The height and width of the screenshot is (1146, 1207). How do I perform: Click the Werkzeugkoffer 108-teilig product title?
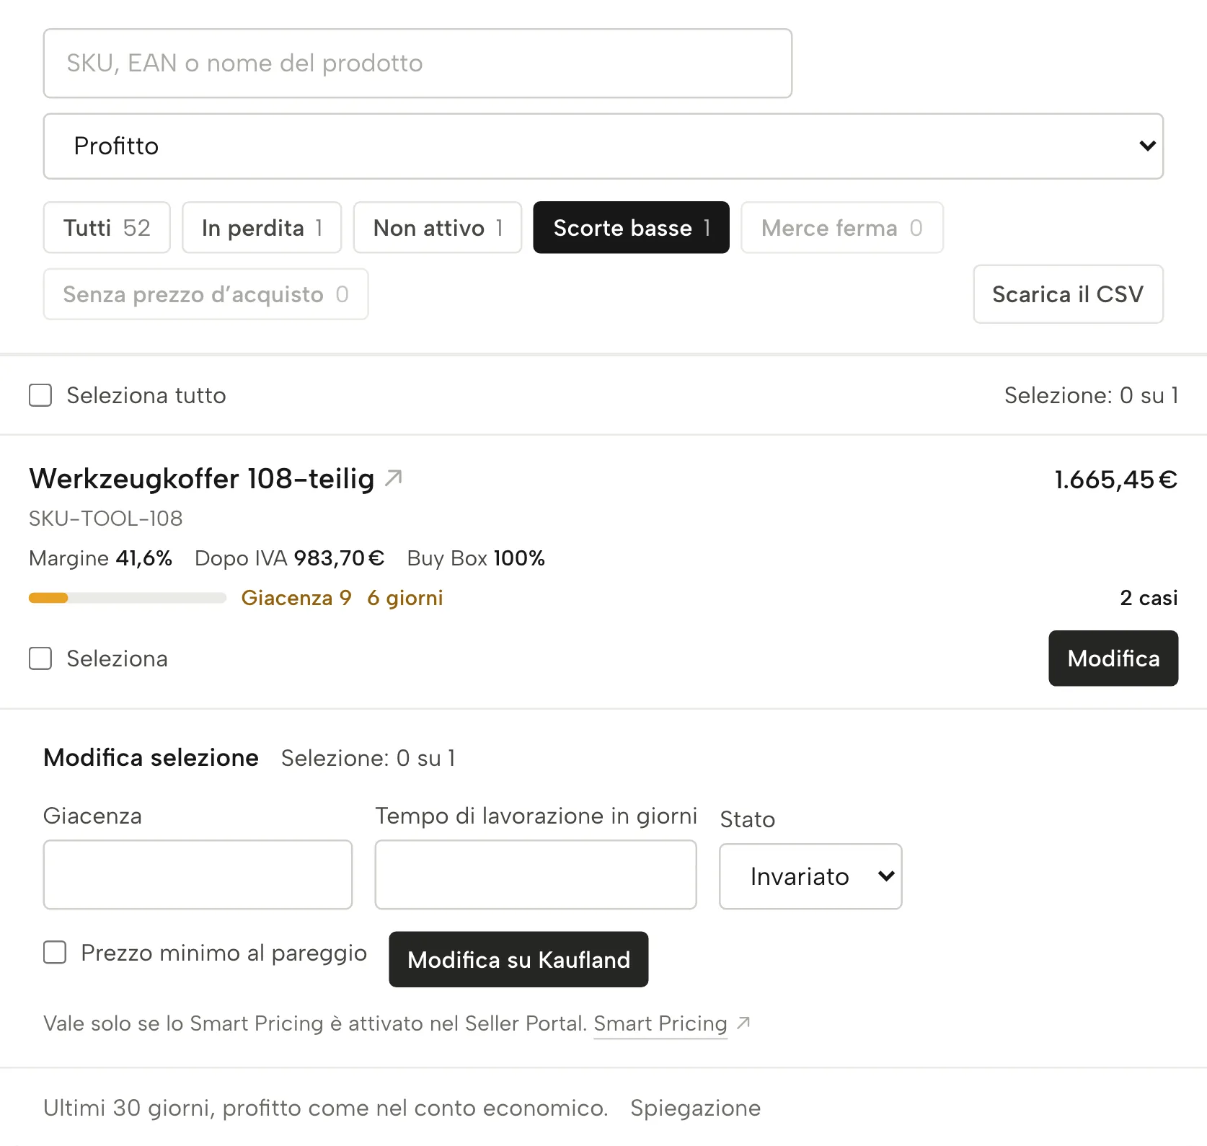[x=202, y=479]
